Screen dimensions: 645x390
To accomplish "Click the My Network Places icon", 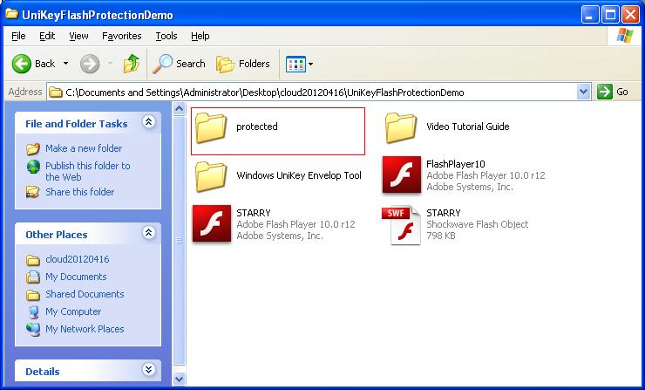I will pyautogui.click(x=33, y=329).
